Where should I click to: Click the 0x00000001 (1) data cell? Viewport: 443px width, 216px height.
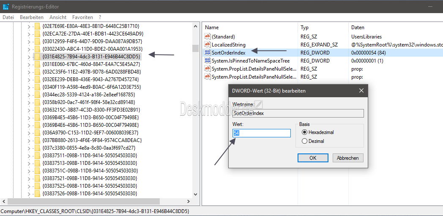[x=367, y=61]
